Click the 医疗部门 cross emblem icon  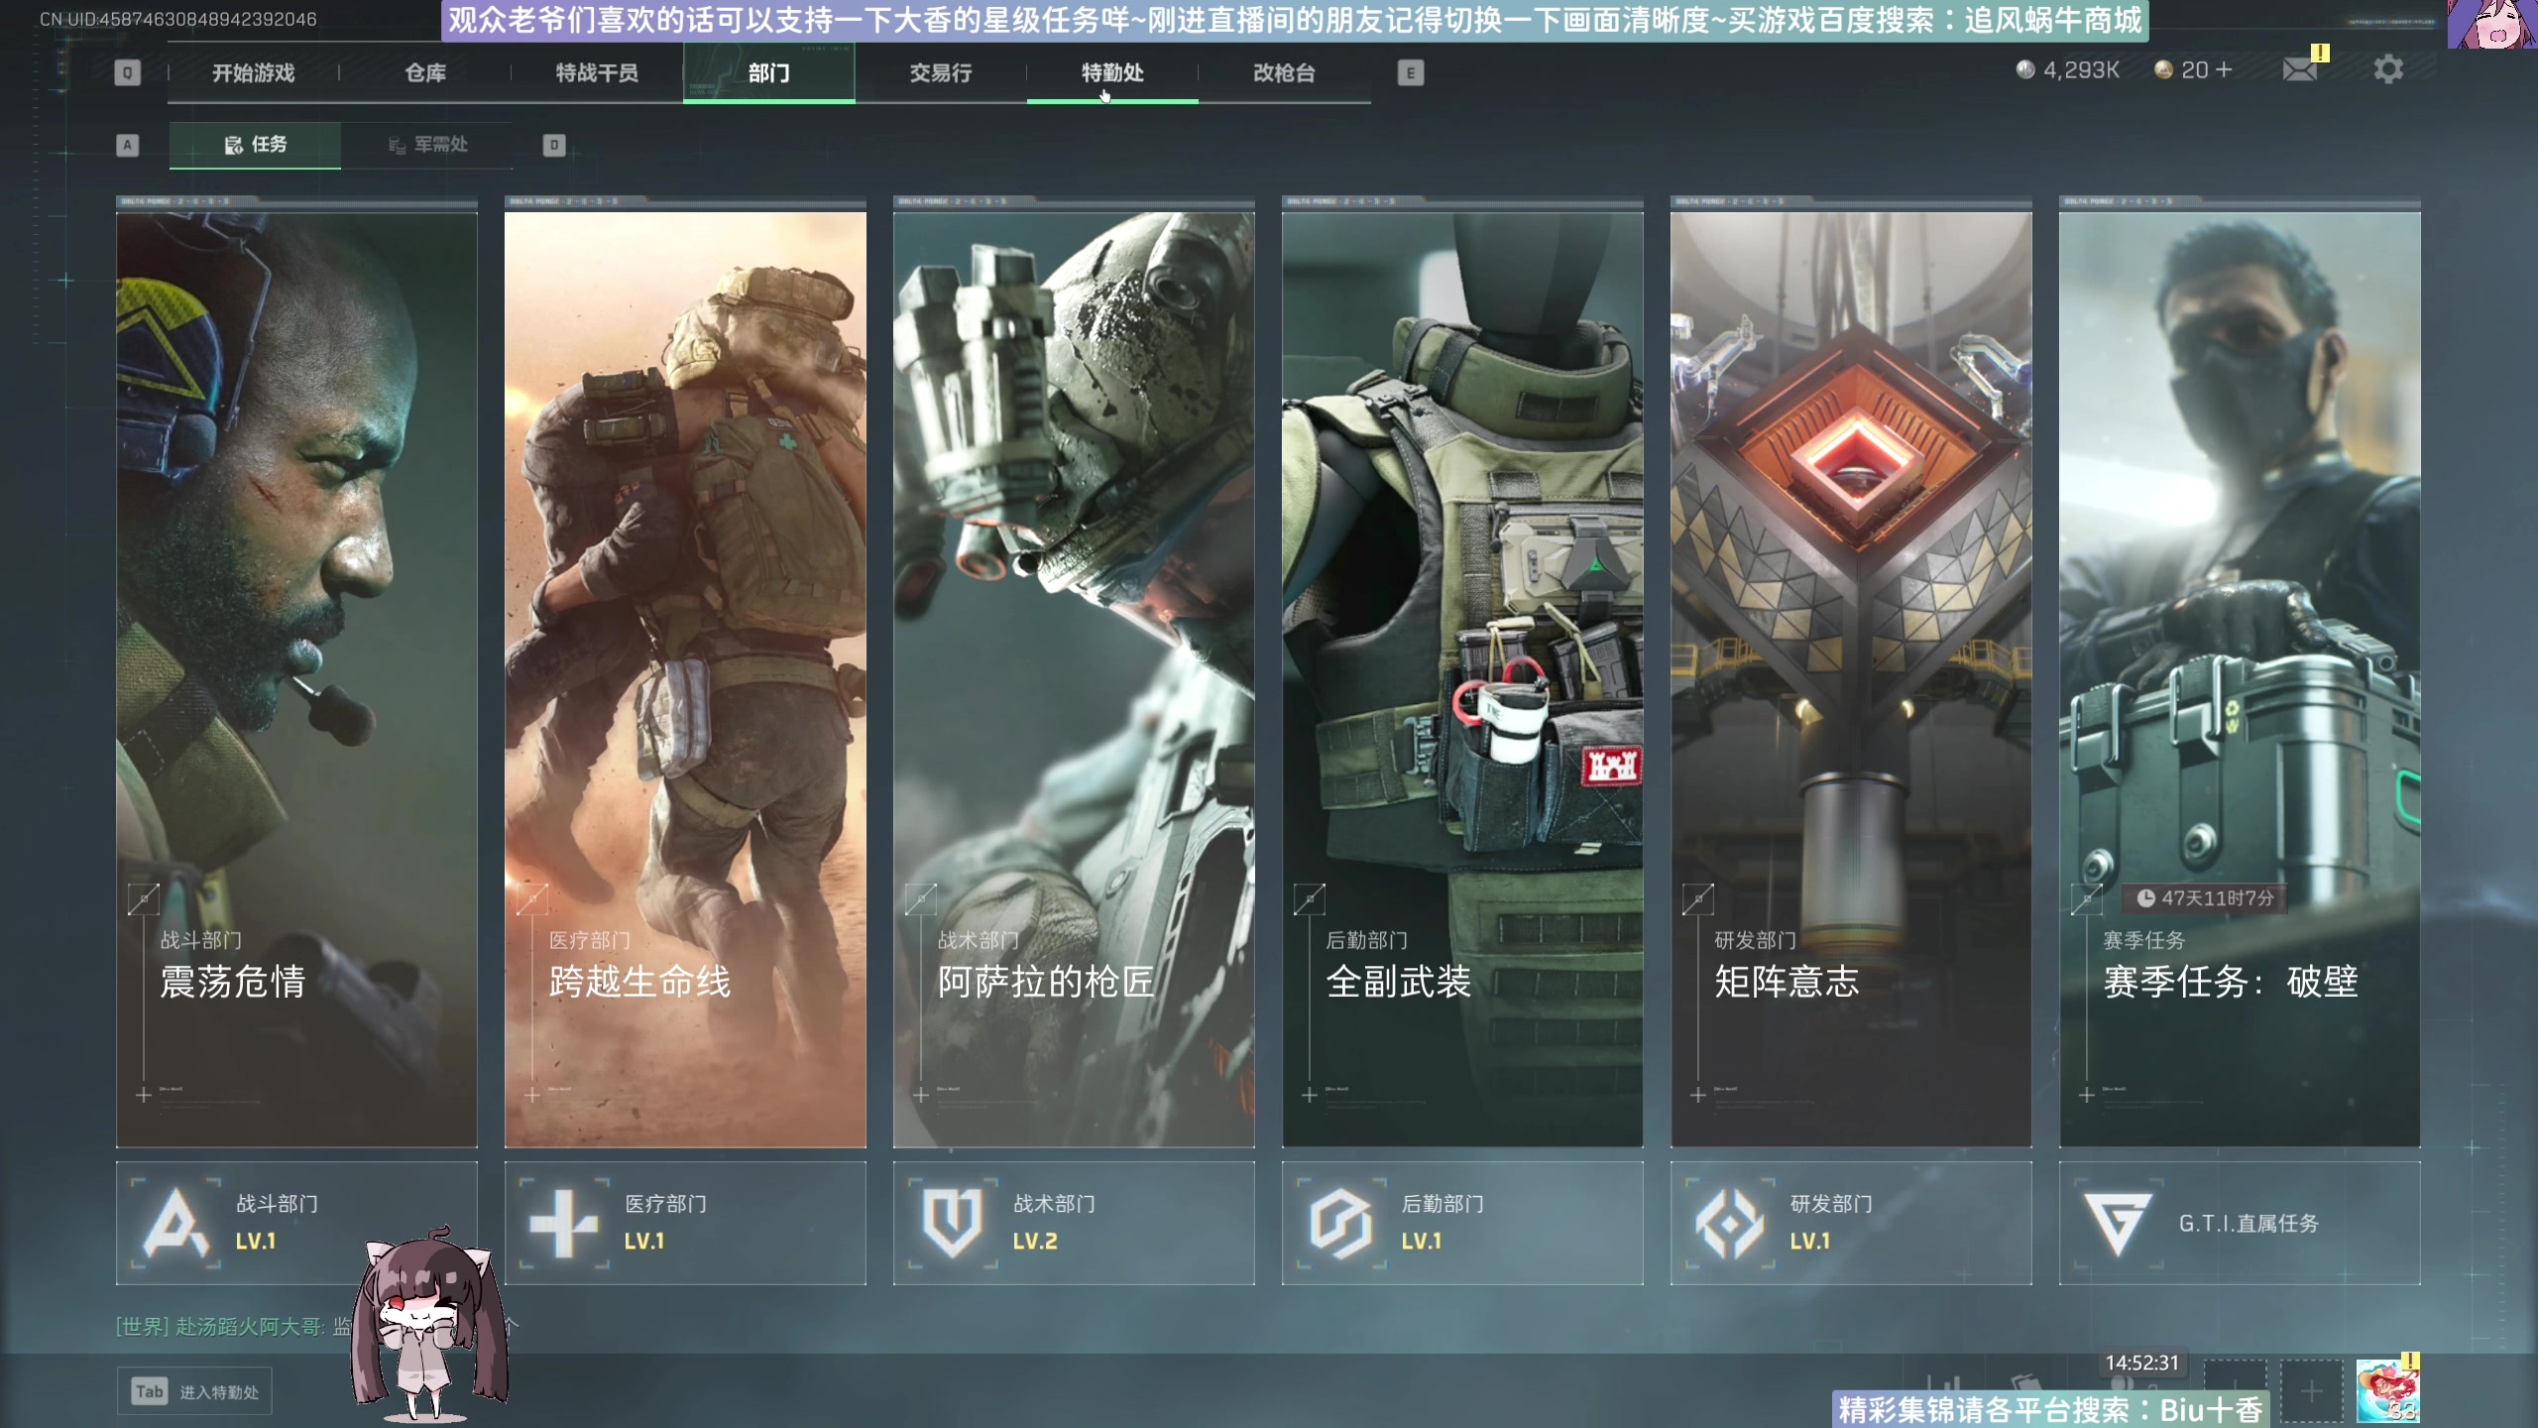(563, 1223)
